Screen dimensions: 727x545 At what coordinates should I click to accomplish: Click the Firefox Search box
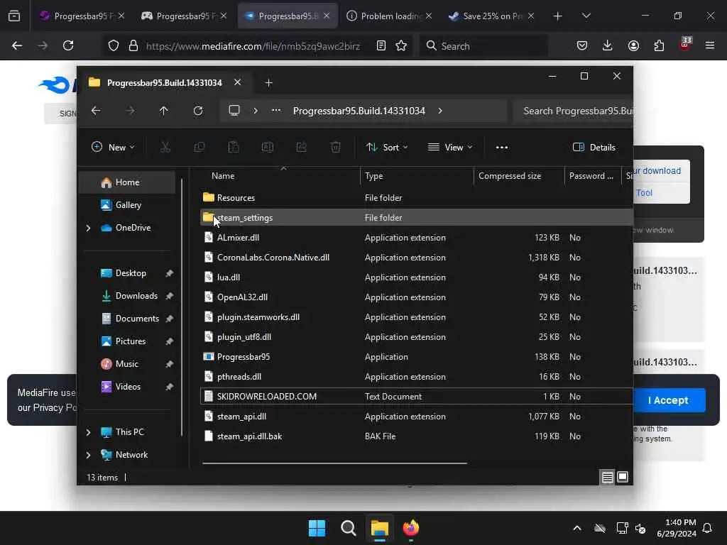point(484,46)
